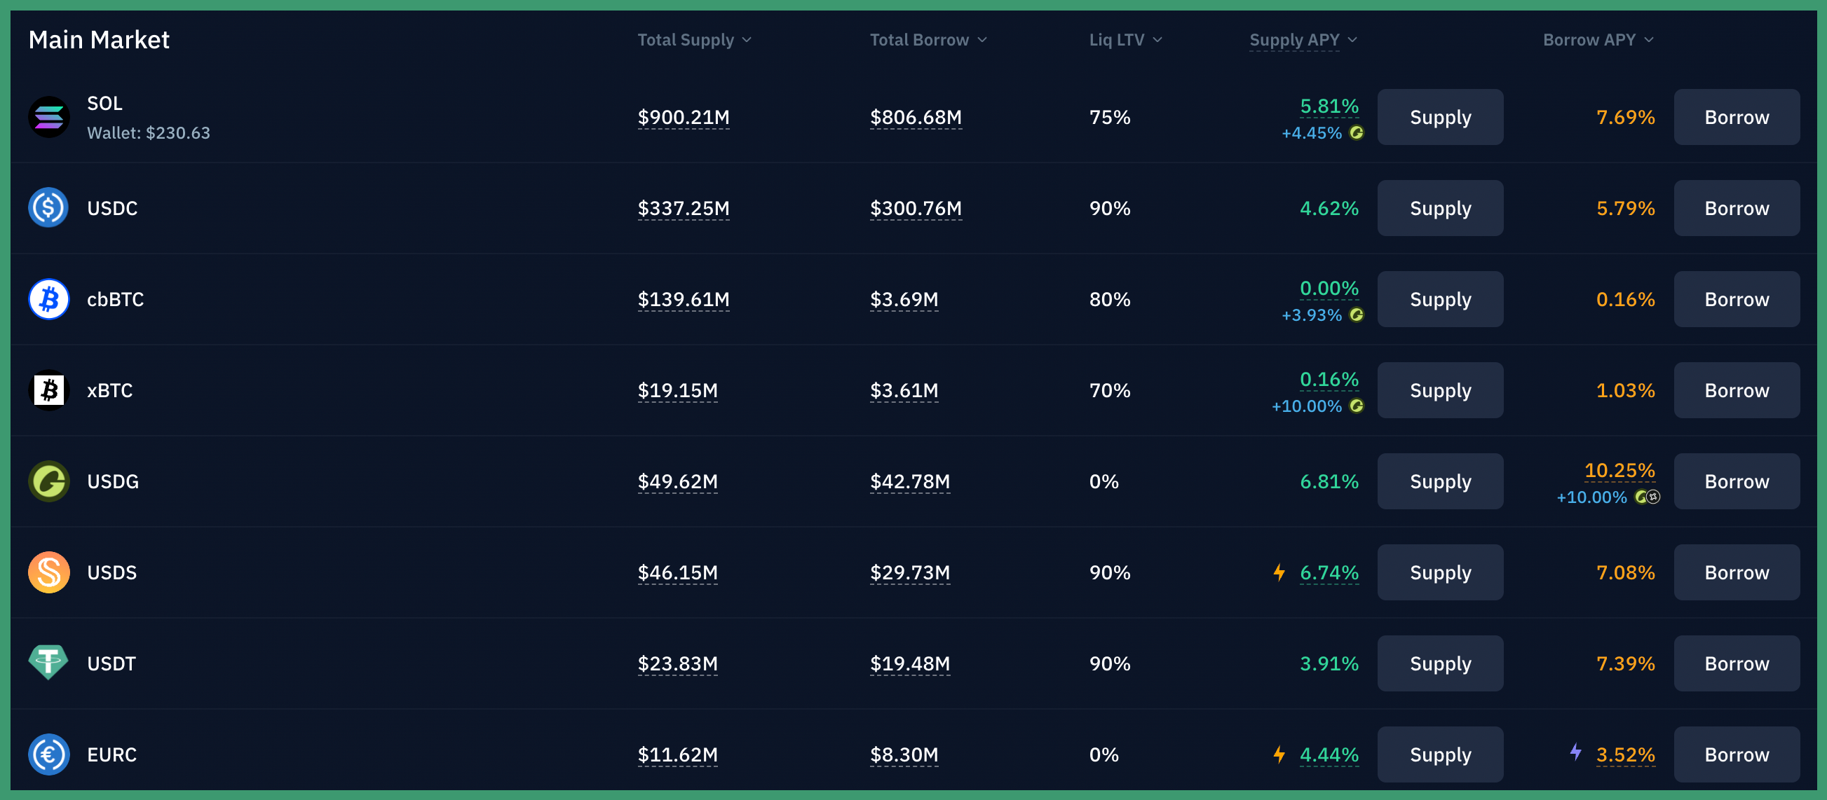Click the EURC euro coin icon
The image size is (1827, 800).
click(49, 754)
